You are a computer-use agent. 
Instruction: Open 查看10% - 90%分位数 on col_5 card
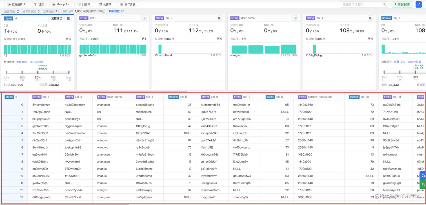407,62
